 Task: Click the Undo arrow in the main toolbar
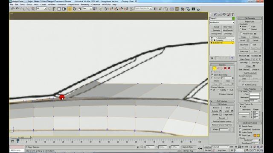pyautogui.click(x=12, y=8)
